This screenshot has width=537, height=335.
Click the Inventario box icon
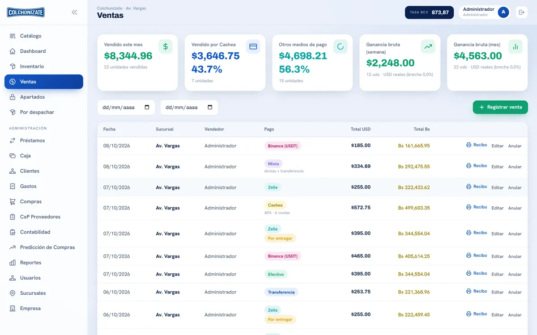13,66
